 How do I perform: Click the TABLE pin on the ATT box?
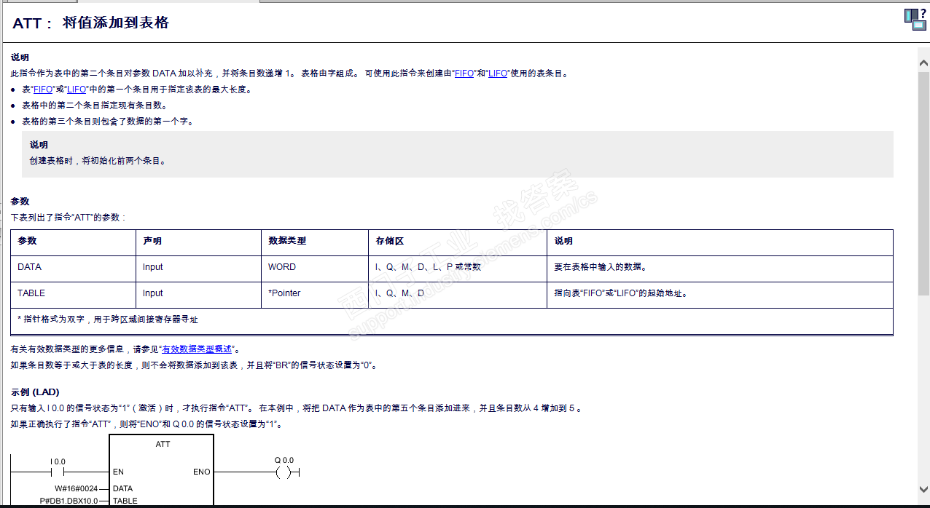pos(125,501)
